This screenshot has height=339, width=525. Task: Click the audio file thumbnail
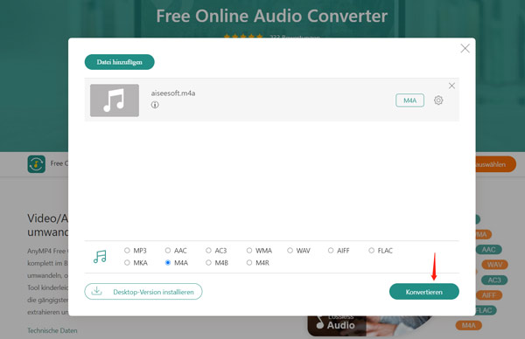[x=115, y=100]
